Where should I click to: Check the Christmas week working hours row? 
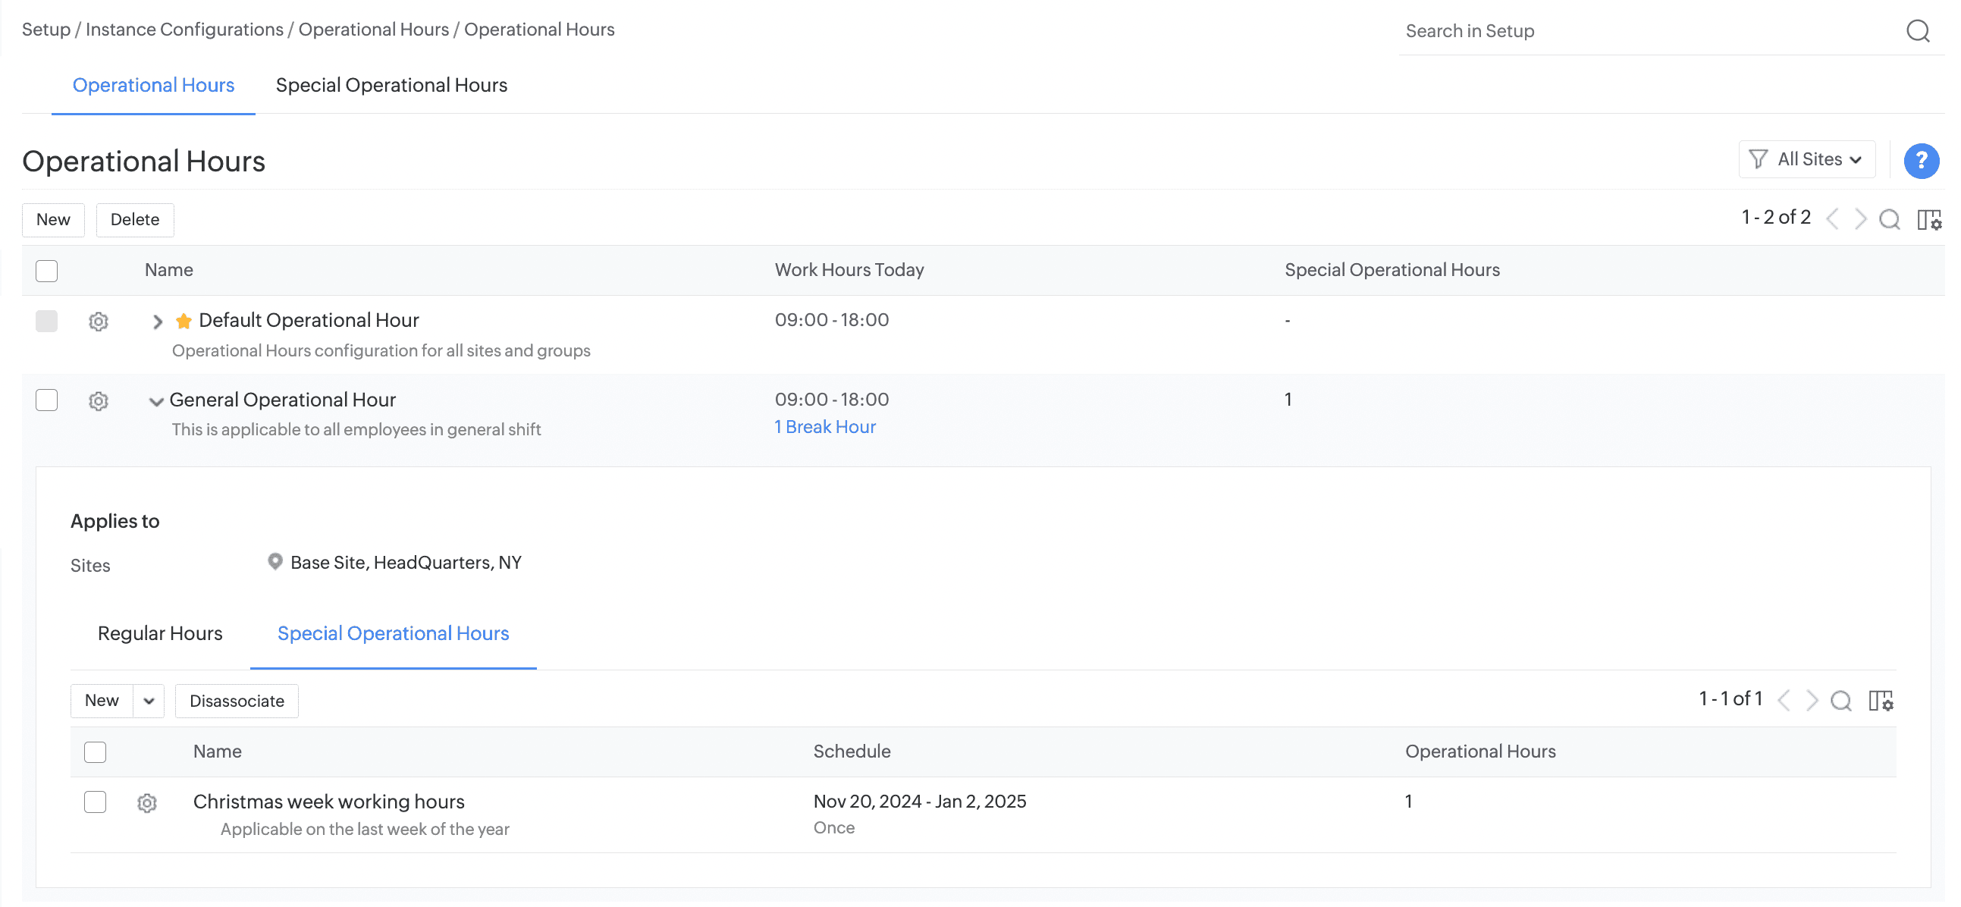tap(95, 802)
